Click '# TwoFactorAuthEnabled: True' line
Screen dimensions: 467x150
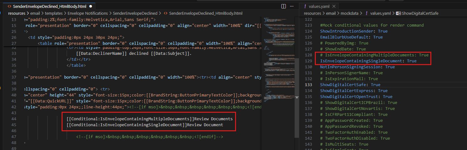[x=354, y=132]
